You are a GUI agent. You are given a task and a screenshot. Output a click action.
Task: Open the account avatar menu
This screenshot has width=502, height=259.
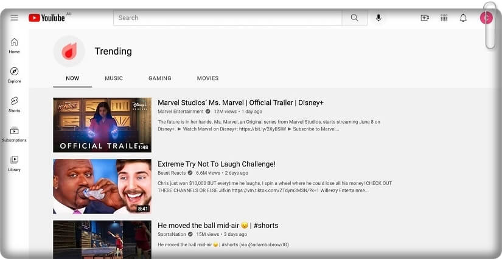click(x=486, y=18)
